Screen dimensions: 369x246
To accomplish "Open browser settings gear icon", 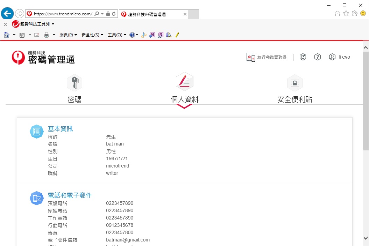I will pyautogui.click(x=355, y=13).
